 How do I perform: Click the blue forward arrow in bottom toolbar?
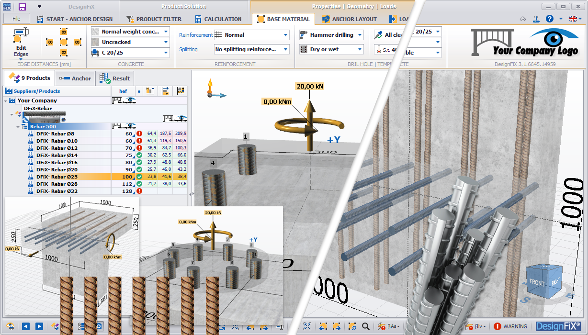tap(39, 326)
